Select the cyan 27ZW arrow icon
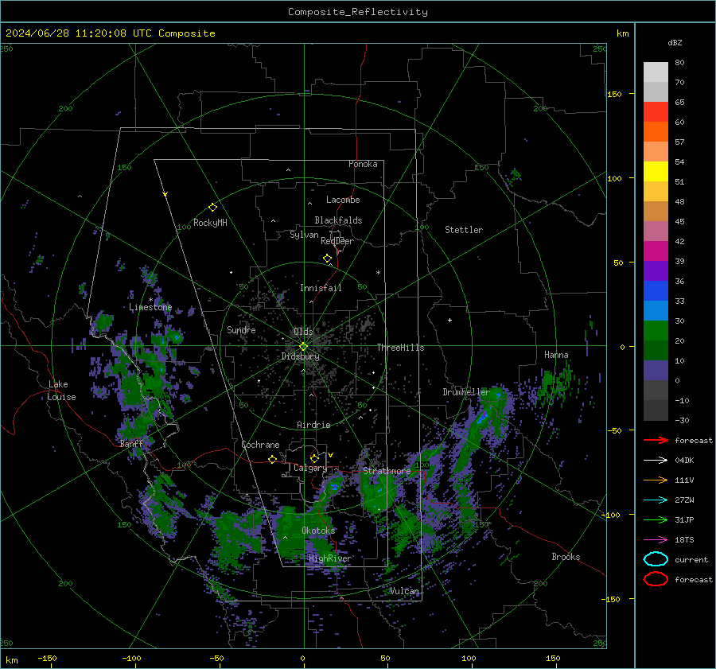The image size is (716, 669). click(x=656, y=500)
